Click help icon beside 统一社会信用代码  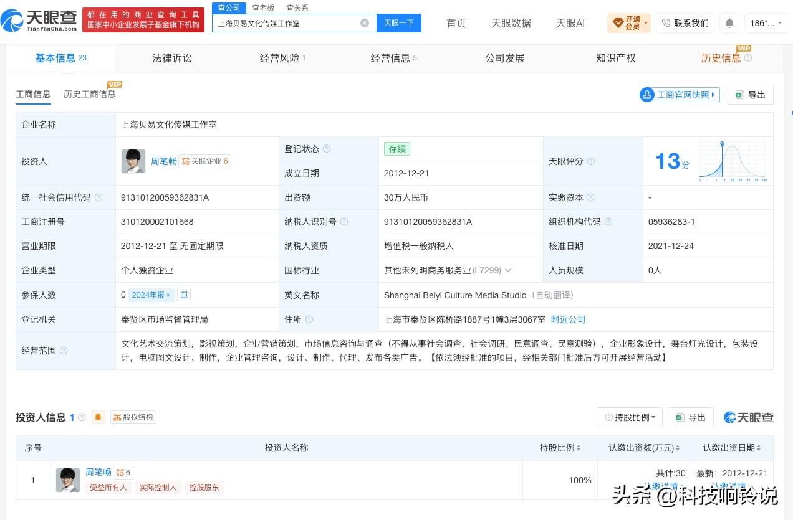(99, 197)
